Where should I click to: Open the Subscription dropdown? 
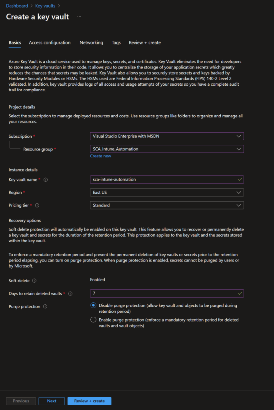point(167,136)
